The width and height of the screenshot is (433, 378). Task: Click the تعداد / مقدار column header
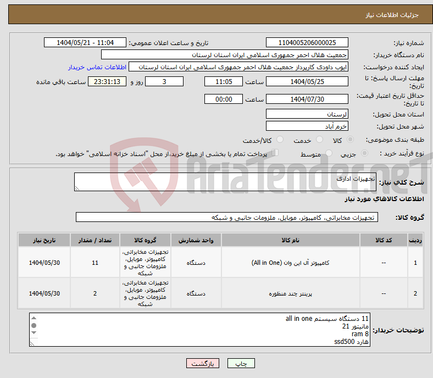click(x=95, y=240)
